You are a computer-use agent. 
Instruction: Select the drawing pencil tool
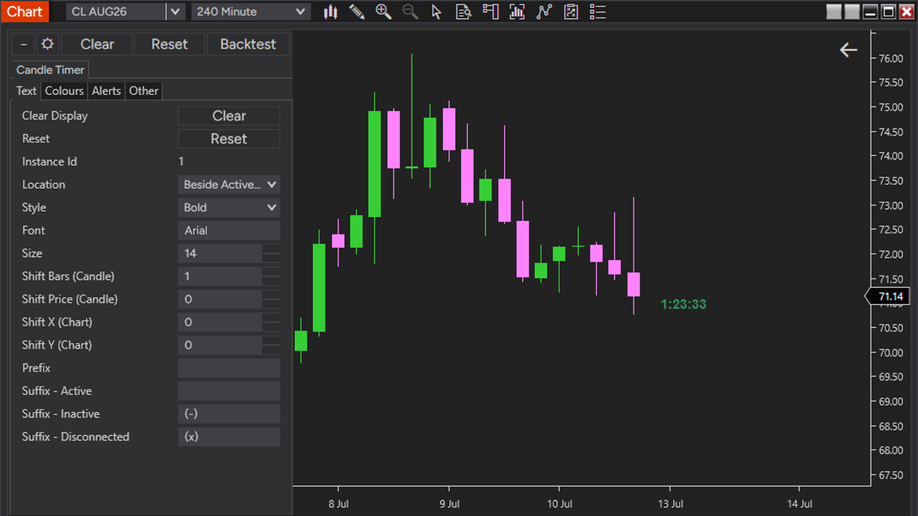click(x=357, y=12)
